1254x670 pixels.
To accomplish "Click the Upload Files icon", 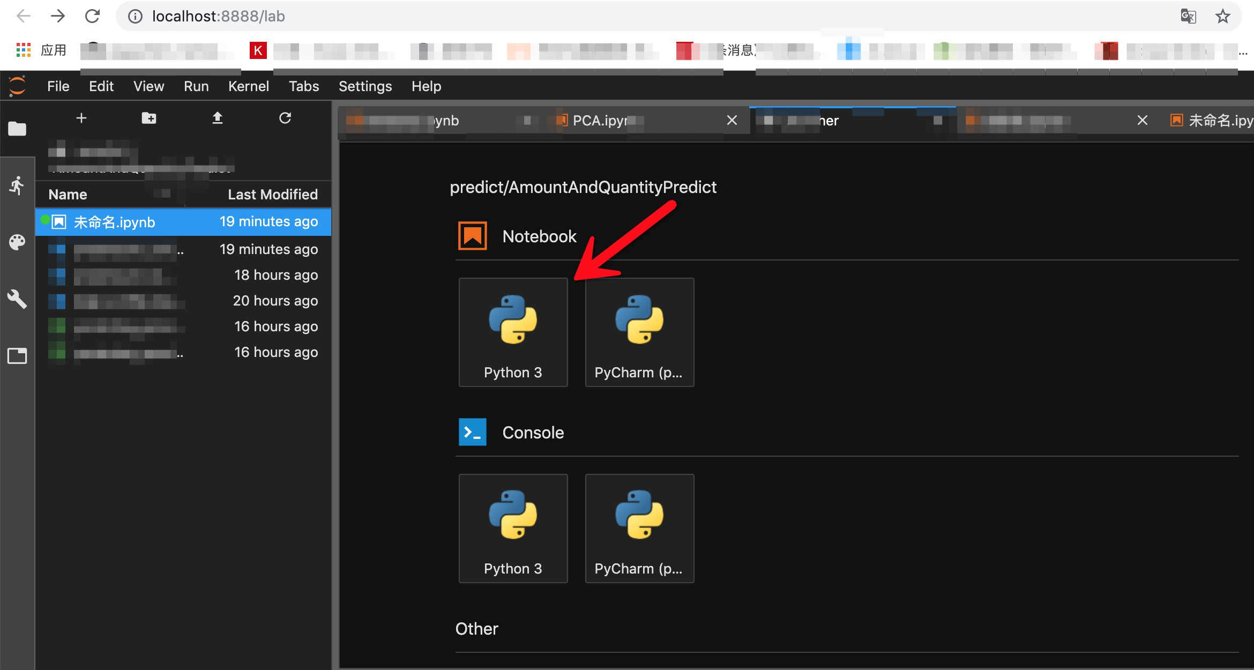I will 217,118.
